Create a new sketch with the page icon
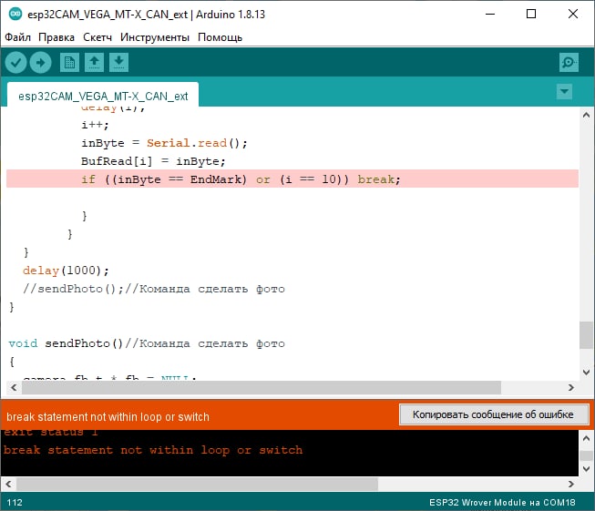 coord(69,62)
